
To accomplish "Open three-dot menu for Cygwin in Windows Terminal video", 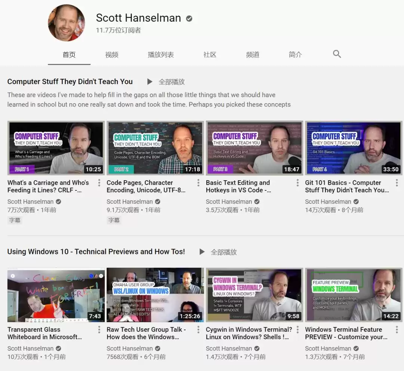I will pyautogui.click(x=297, y=329).
